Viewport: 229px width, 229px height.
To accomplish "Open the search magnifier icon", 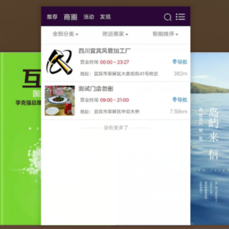I will pos(167,17).
